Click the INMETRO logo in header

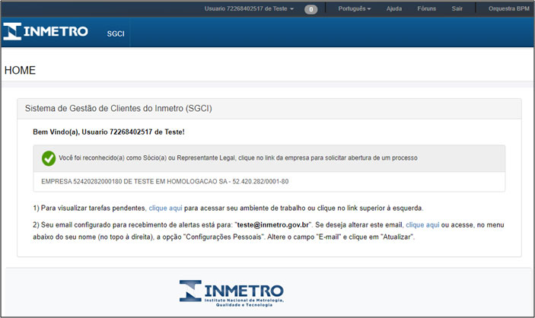(46, 32)
